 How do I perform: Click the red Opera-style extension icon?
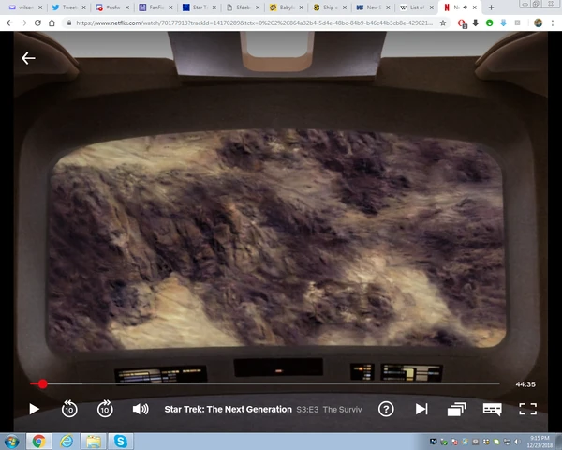tap(462, 23)
